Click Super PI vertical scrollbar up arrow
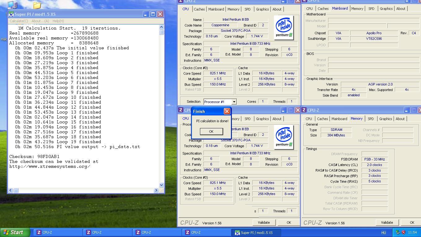This screenshot has height=237, width=421. tap(161, 28)
